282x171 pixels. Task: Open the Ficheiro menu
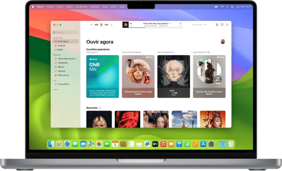tap(50, 7)
